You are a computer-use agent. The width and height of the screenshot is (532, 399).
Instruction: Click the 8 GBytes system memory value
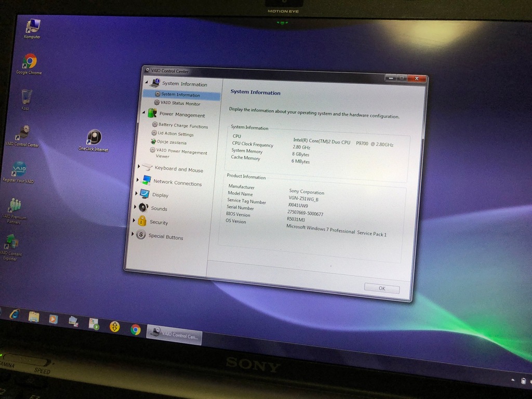(x=300, y=154)
